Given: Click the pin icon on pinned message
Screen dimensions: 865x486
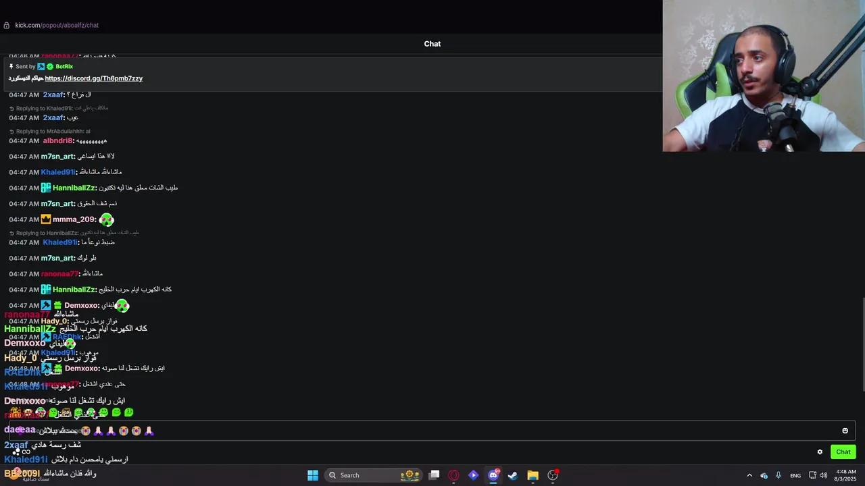Looking at the screenshot, I should pyautogui.click(x=11, y=66).
